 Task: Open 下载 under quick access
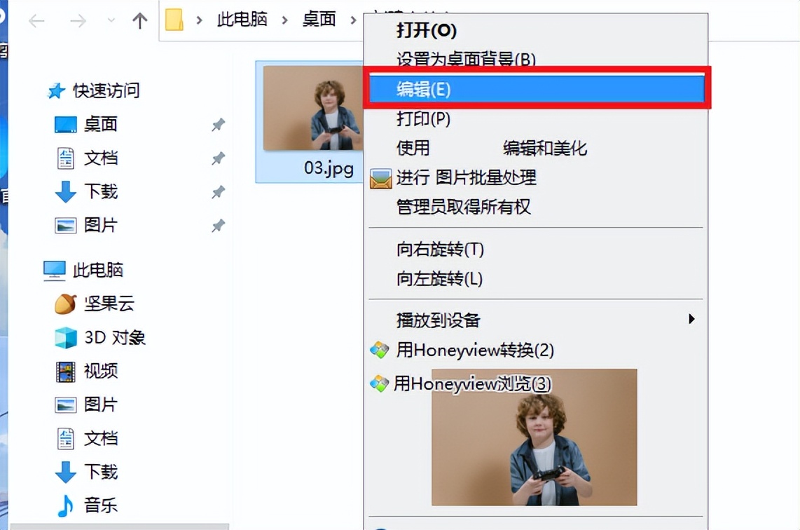click(x=100, y=191)
